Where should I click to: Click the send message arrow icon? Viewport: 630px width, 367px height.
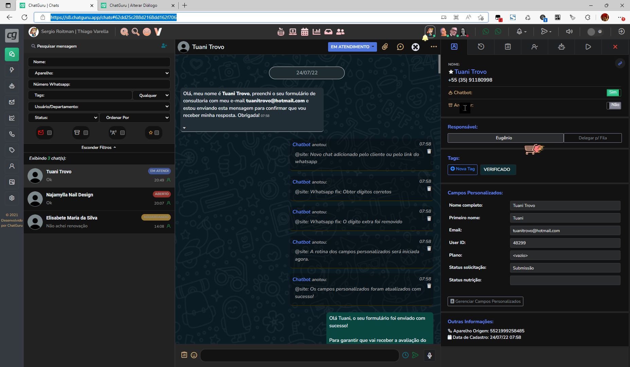415,355
